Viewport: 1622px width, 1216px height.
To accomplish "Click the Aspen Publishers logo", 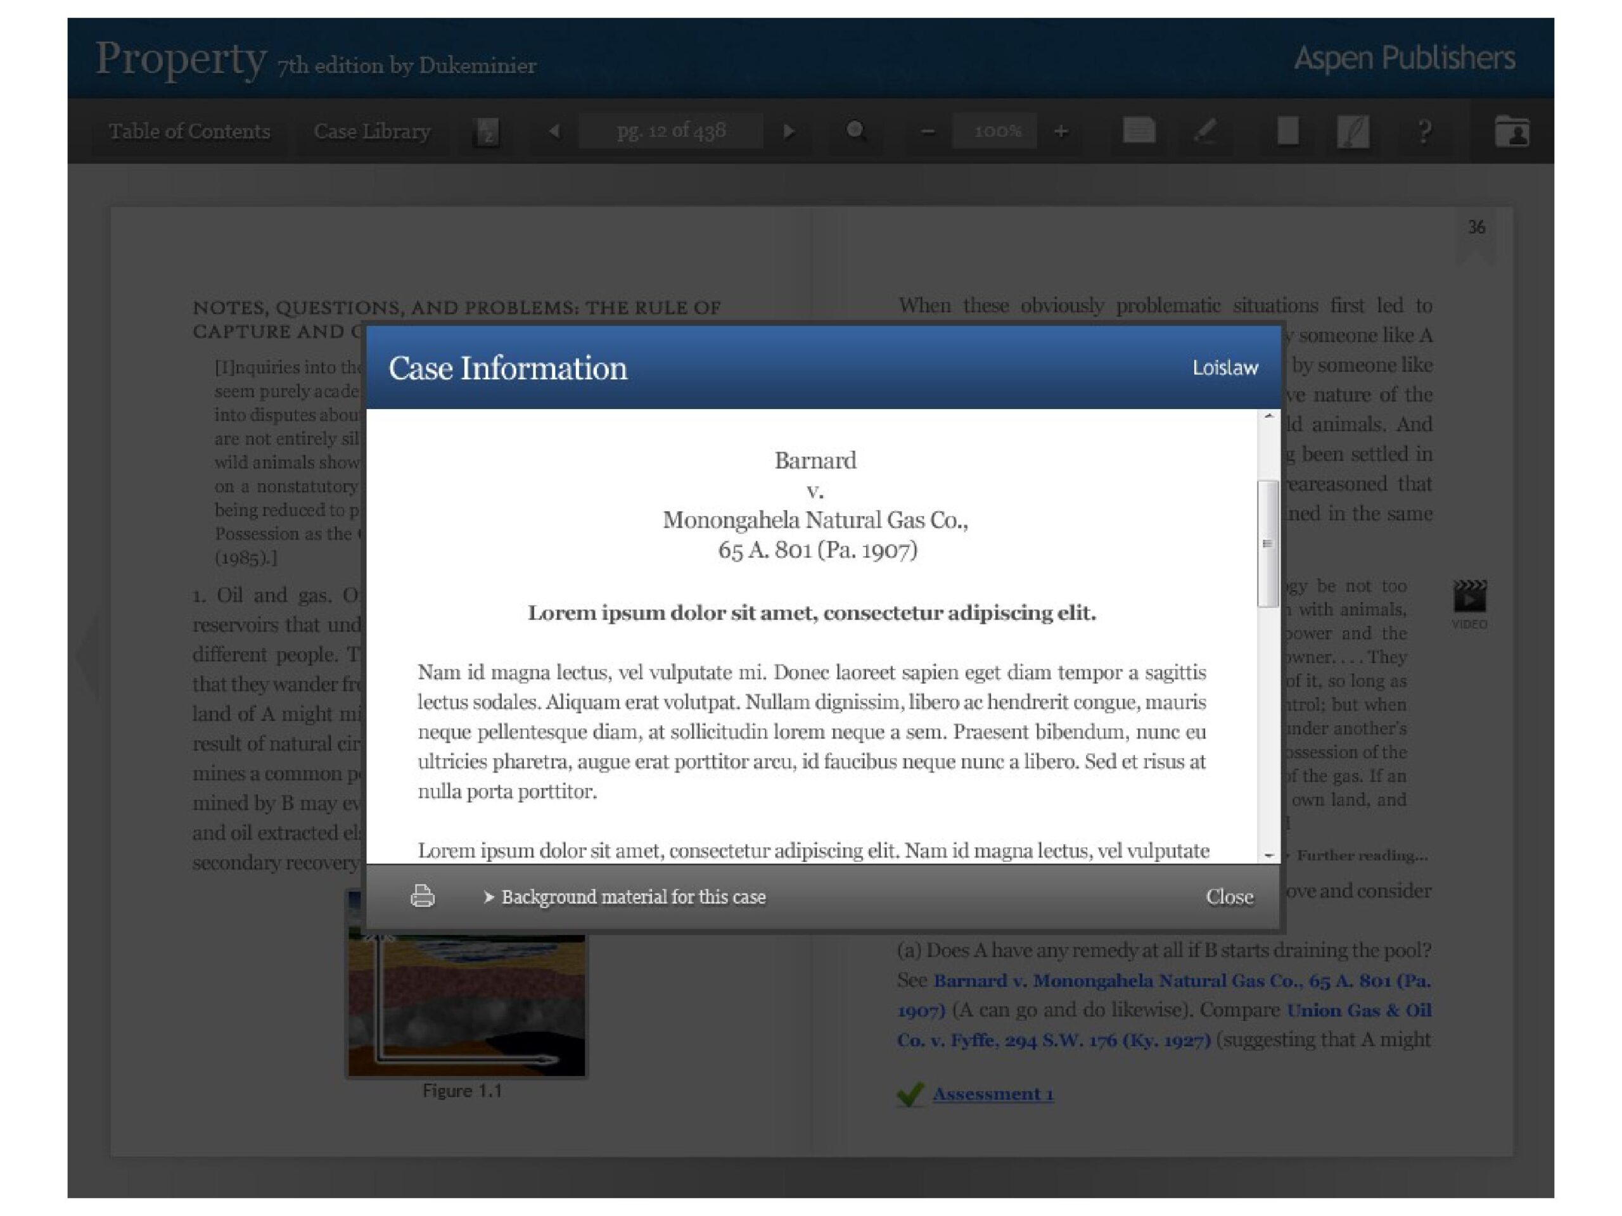I will pos(1404,58).
